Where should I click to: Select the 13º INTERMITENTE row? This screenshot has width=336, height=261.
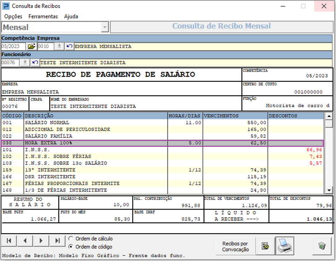pos(162,170)
